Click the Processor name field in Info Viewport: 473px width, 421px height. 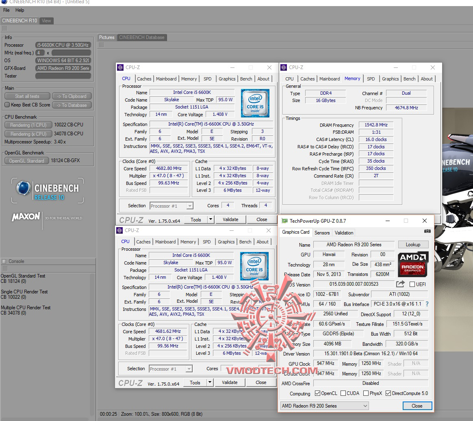(63, 45)
